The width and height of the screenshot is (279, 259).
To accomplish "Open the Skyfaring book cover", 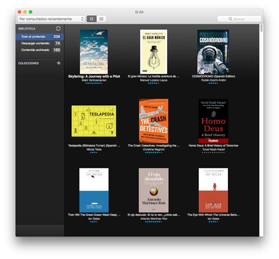I will pyautogui.click(x=94, y=52).
